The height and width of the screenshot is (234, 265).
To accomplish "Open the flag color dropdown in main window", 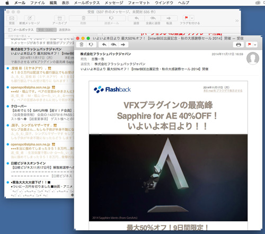I will coord(192,18).
